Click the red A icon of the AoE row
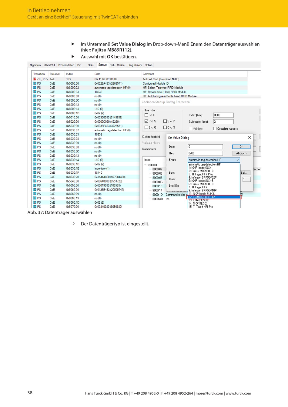This screenshot has height=407, width=288. (35, 79)
